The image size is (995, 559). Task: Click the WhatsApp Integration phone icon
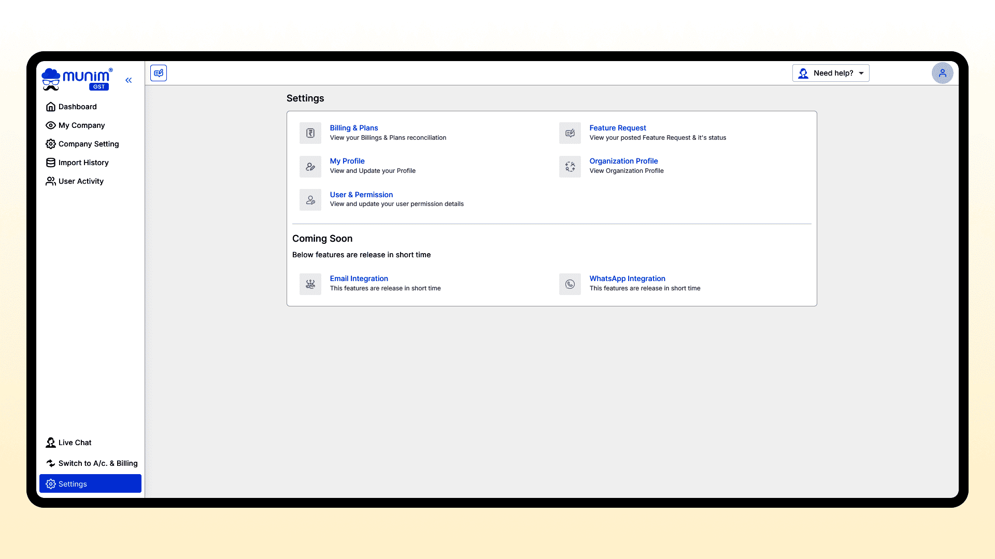click(x=570, y=284)
